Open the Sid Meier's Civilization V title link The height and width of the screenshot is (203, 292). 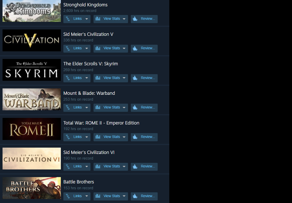(88, 34)
